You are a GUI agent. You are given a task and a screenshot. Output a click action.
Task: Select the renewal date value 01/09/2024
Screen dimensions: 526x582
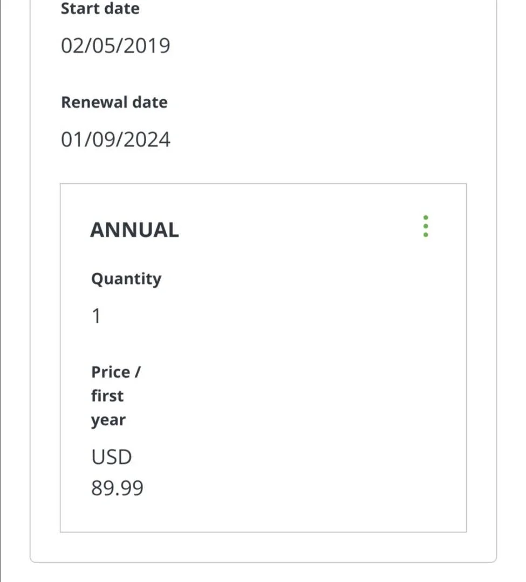pos(115,140)
